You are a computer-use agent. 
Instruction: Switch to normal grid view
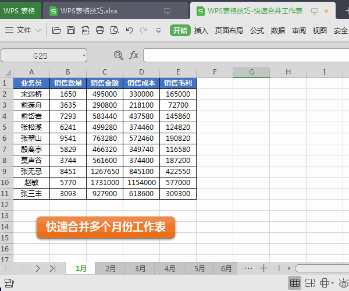[295, 283]
